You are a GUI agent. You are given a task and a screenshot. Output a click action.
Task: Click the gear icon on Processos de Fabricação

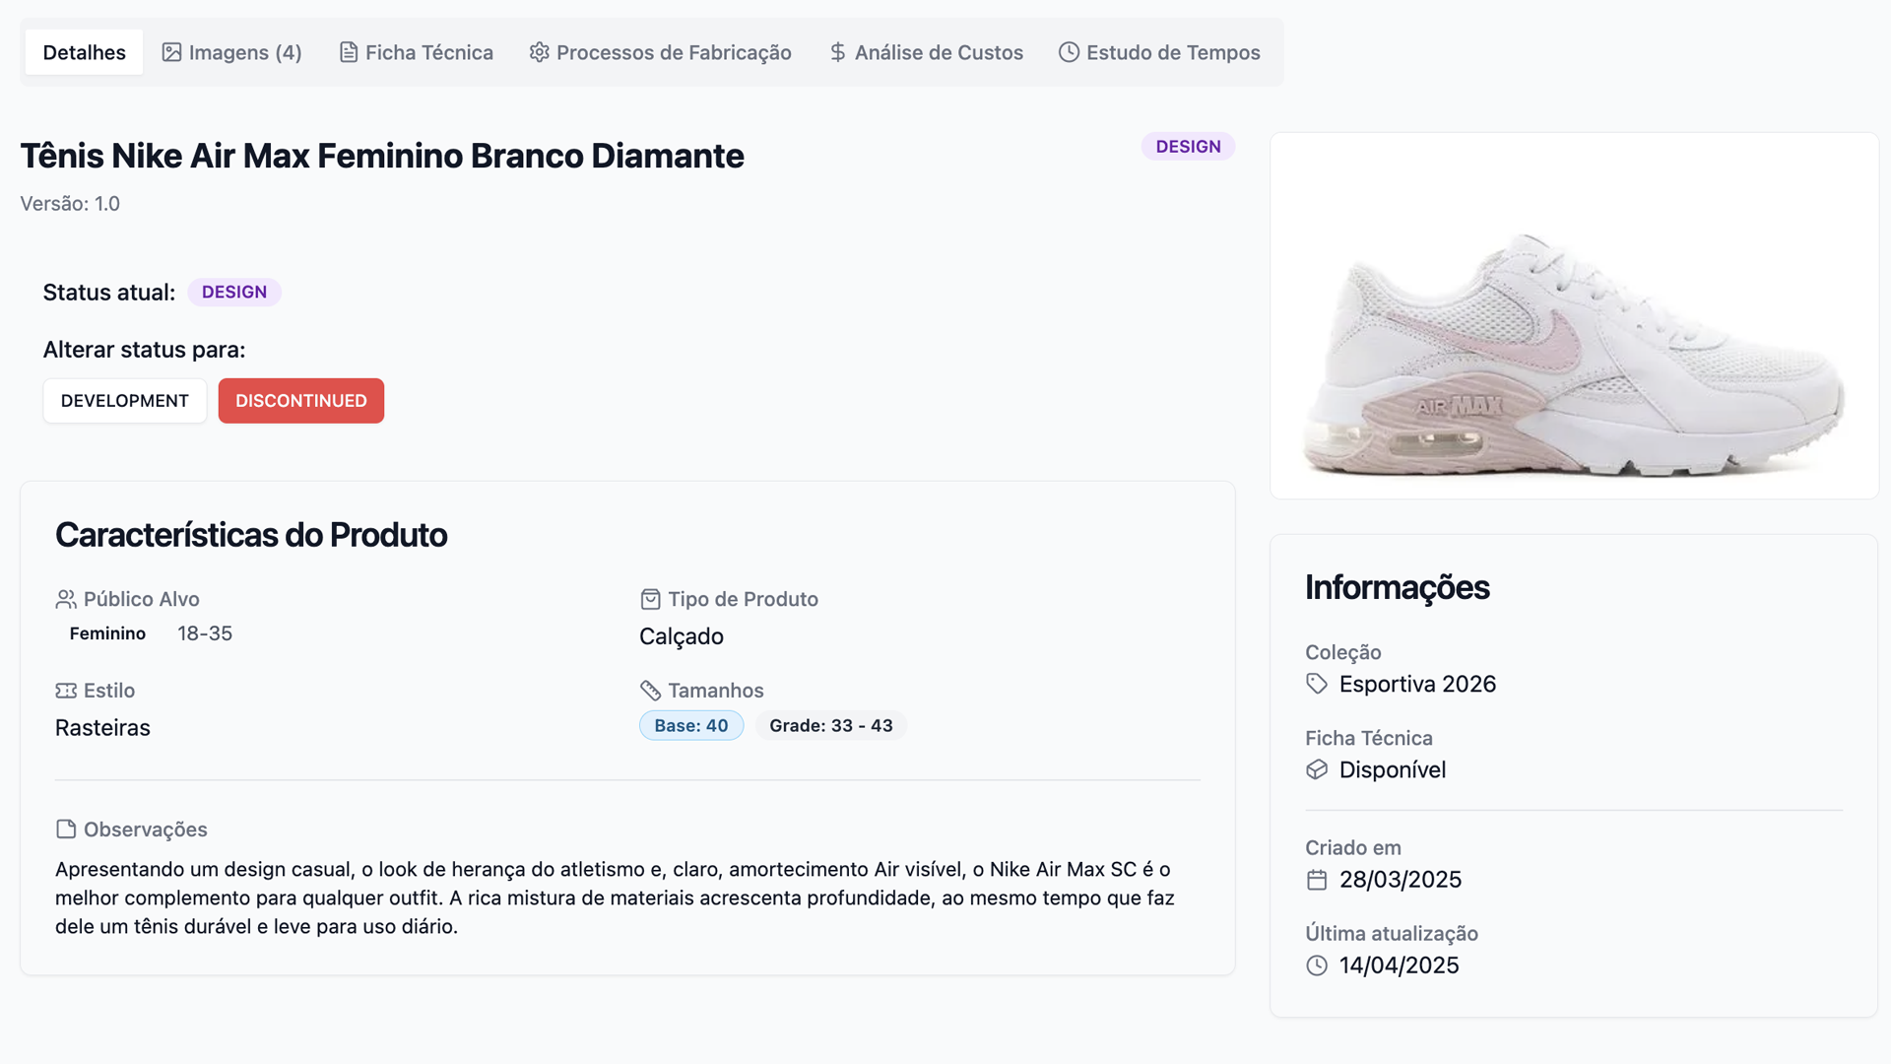click(539, 51)
